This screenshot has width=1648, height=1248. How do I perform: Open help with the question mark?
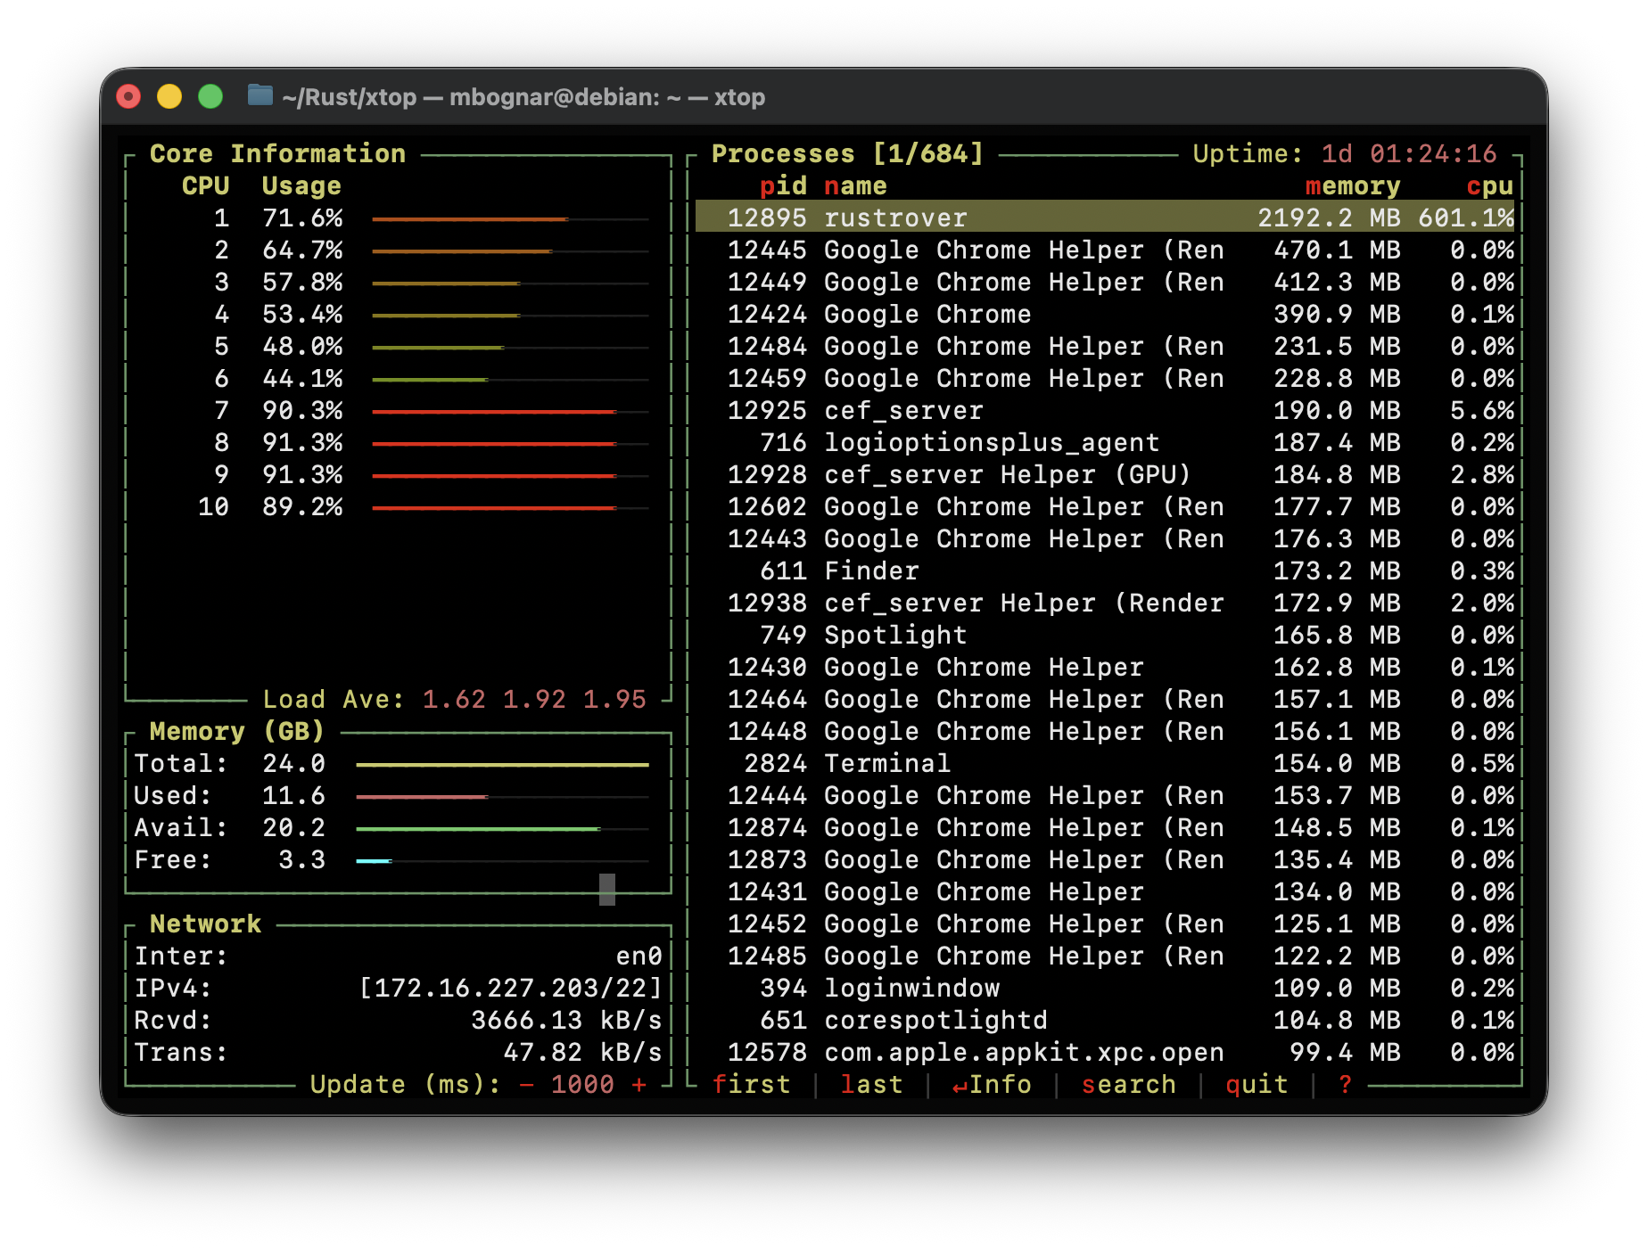coord(1346,1084)
